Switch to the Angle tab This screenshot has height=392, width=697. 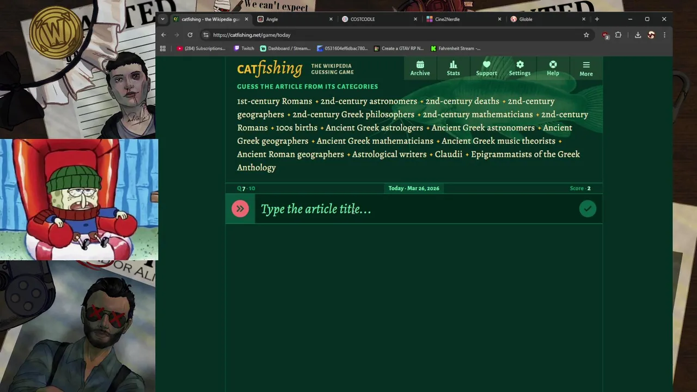click(295, 19)
